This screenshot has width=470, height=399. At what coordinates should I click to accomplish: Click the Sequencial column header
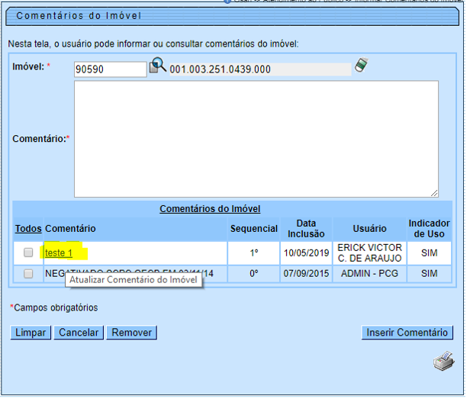click(253, 229)
